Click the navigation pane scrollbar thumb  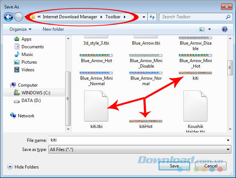[x=68, y=99]
